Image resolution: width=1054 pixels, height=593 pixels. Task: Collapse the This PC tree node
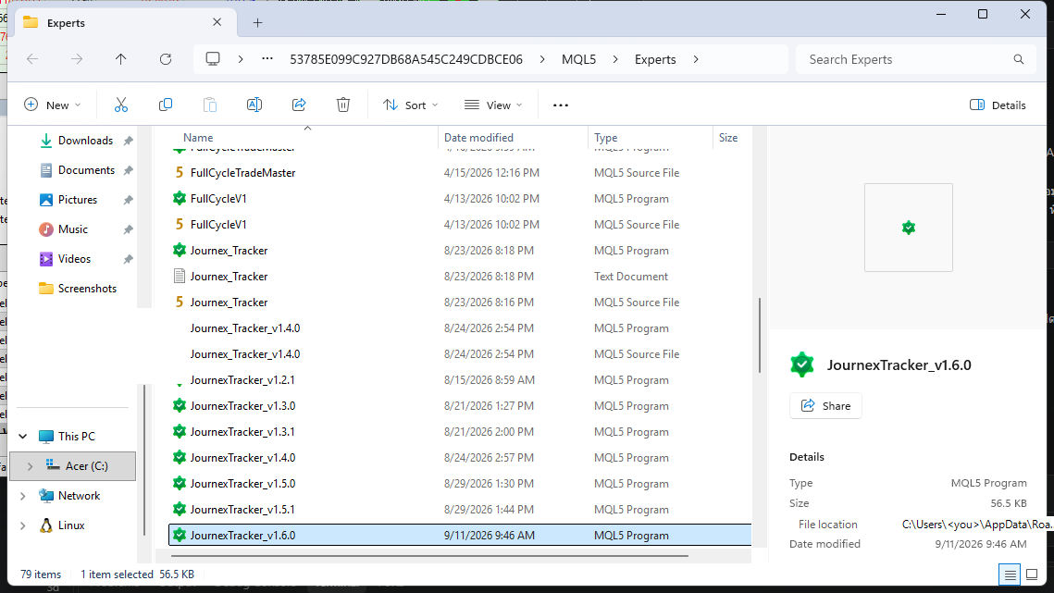pyautogui.click(x=23, y=437)
